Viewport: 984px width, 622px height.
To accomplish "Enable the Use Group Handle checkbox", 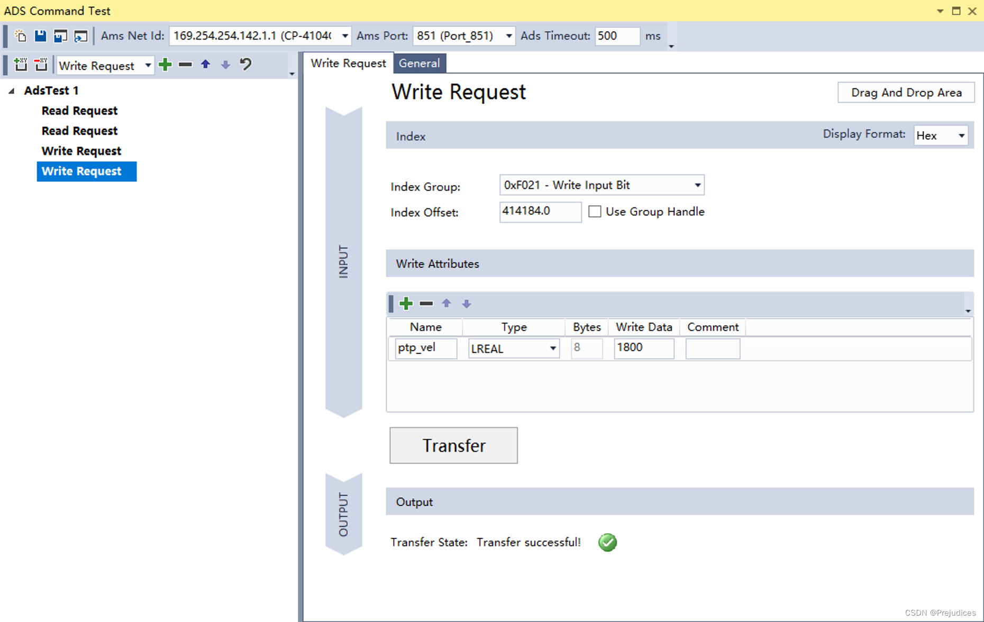I will click(595, 212).
